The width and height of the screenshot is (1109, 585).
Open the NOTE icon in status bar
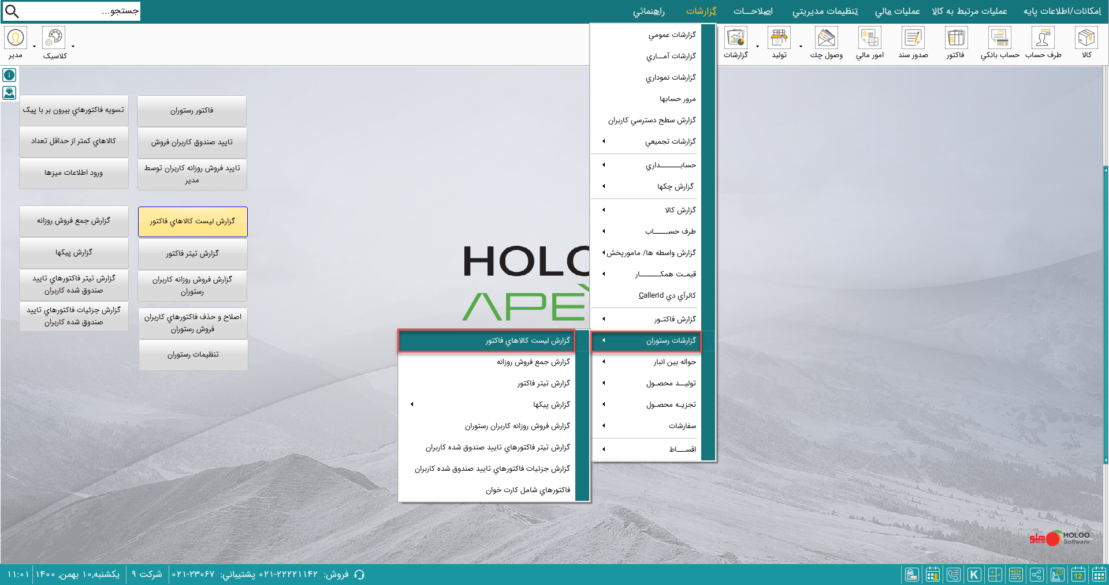click(x=1015, y=575)
